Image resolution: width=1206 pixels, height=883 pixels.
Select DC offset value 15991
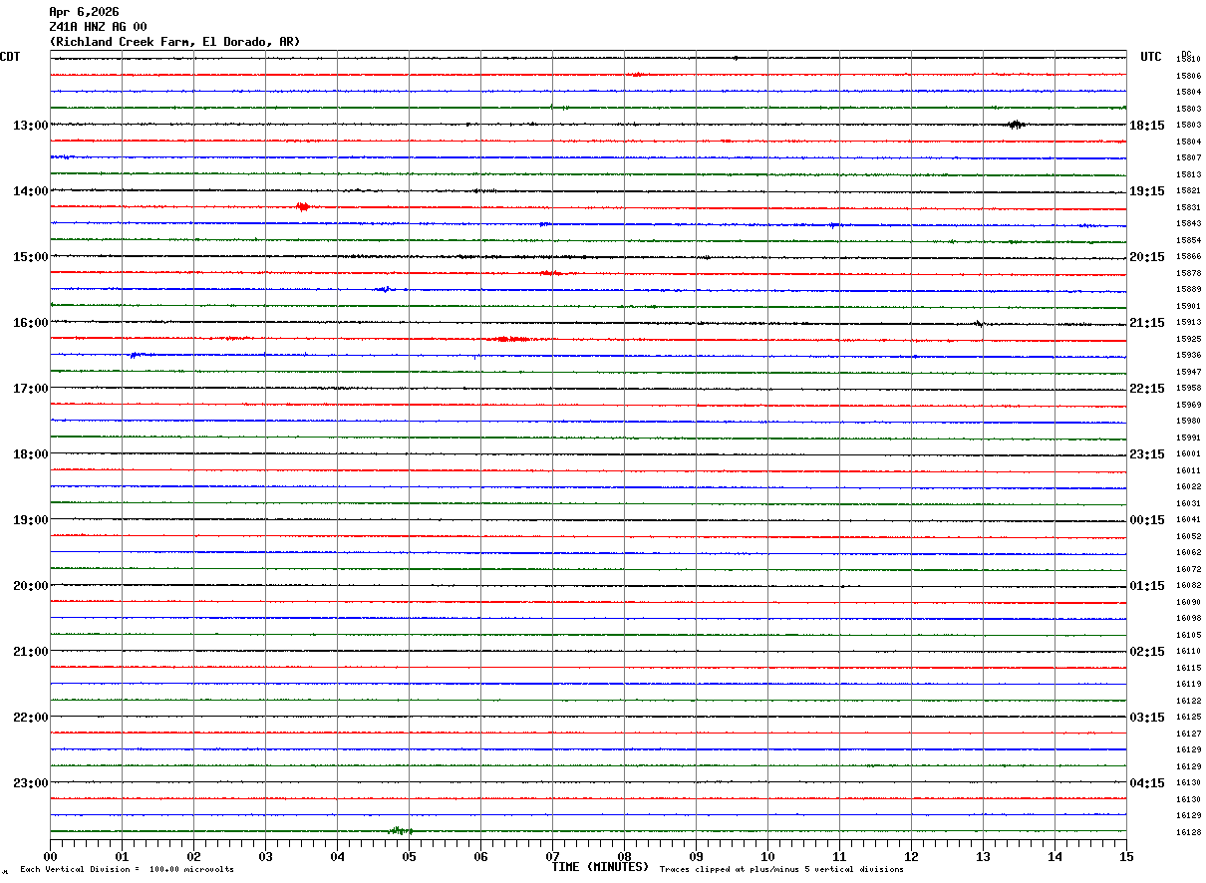pyautogui.click(x=1188, y=438)
